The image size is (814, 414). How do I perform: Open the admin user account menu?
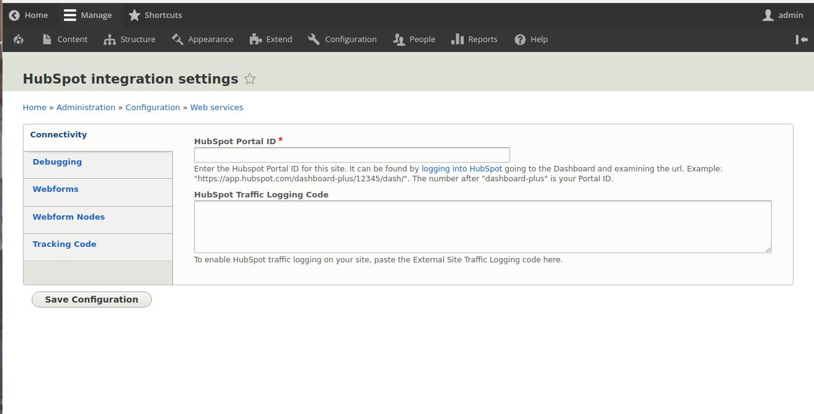coord(782,15)
